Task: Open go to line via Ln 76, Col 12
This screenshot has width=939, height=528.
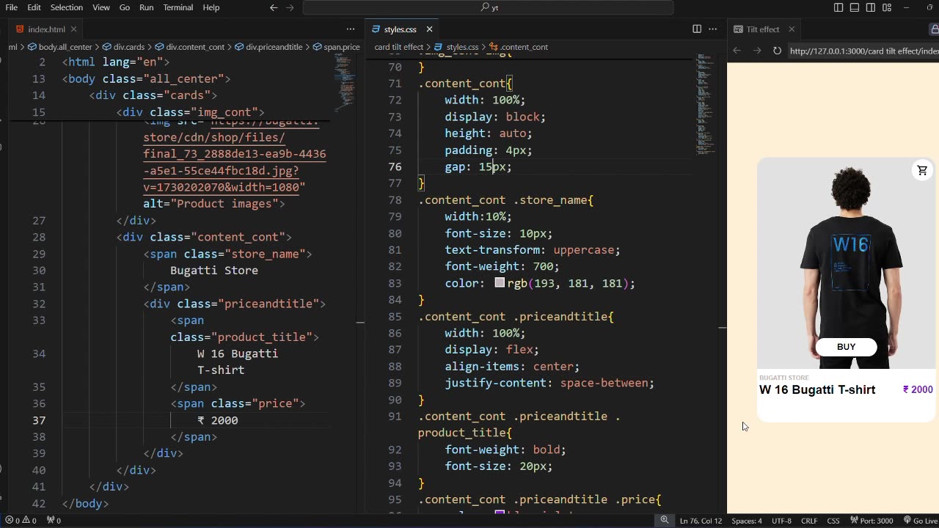Action: pos(701,521)
